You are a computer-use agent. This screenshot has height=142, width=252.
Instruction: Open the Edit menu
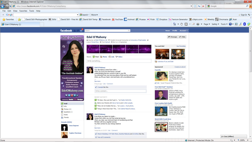[x=9, y=11]
